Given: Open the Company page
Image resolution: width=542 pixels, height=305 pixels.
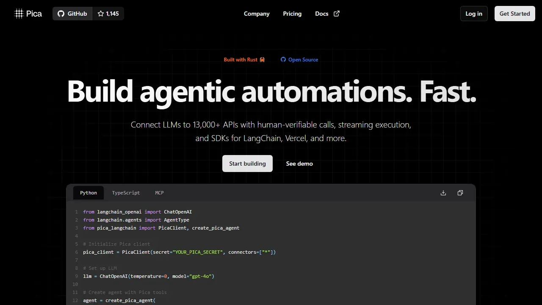Looking at the screenshot, I should tap(257, 14).
